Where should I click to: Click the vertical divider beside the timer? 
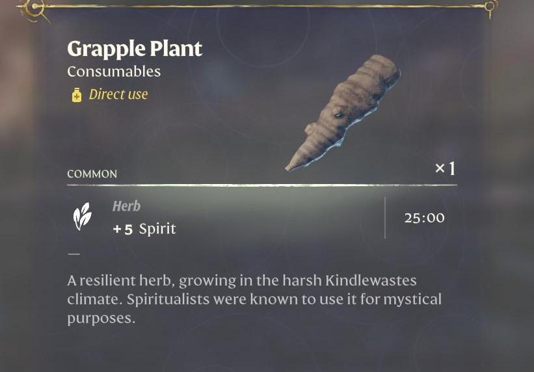385,218
